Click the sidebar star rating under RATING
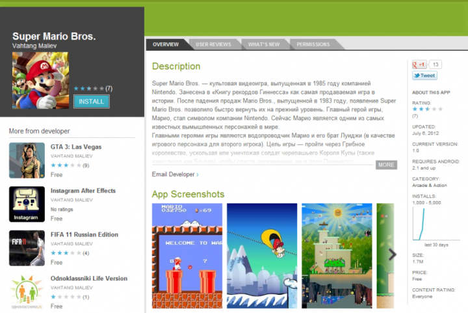 tap(428, 109)
